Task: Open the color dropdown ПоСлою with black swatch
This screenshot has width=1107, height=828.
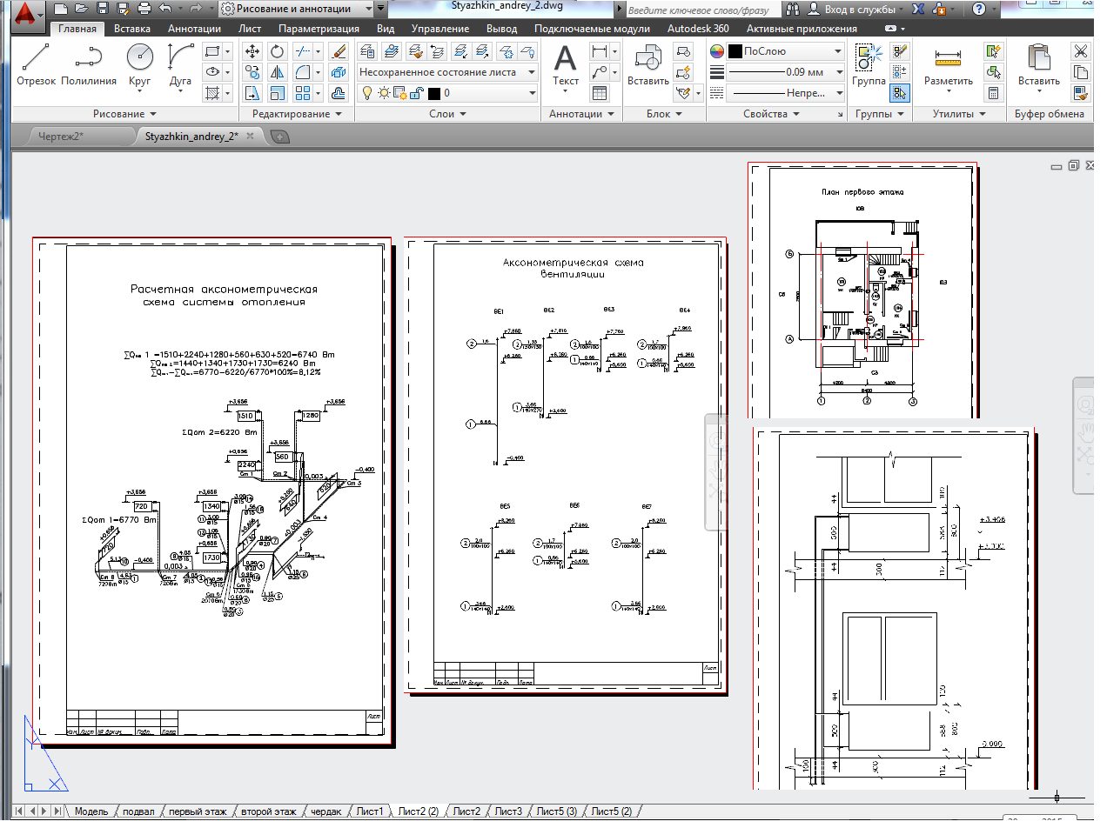Action: pos(786,51)
